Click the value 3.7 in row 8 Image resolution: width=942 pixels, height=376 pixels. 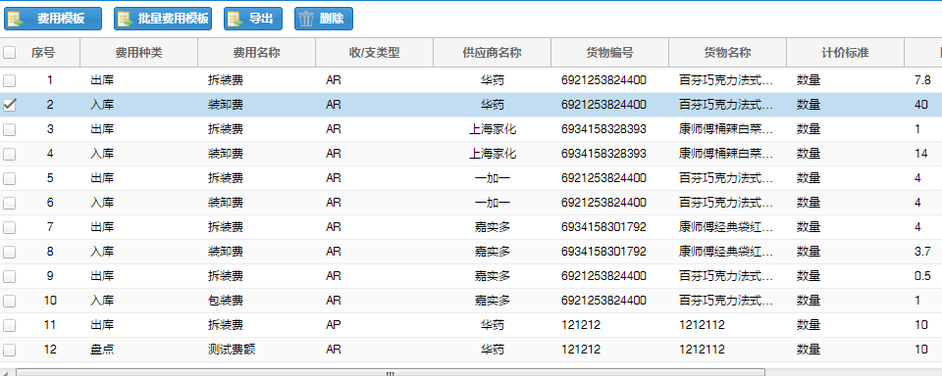922,252
